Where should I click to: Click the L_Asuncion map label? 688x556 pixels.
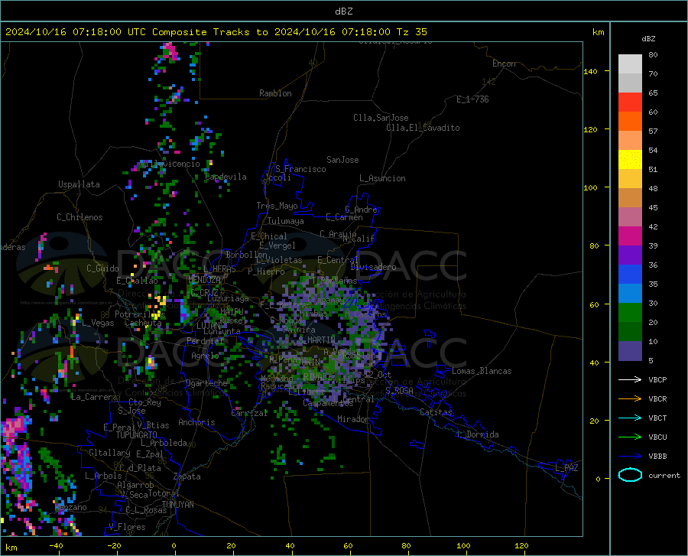(x=382, y=178)
